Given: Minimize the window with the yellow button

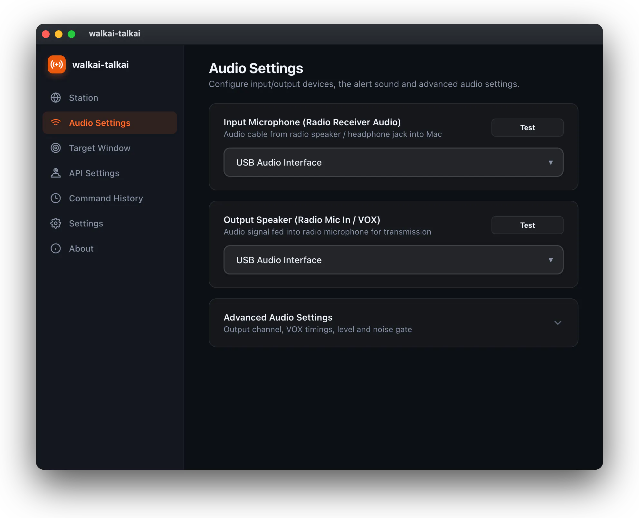Looking at the screenshot, I should pyautogui.click(x=59, y=34).
